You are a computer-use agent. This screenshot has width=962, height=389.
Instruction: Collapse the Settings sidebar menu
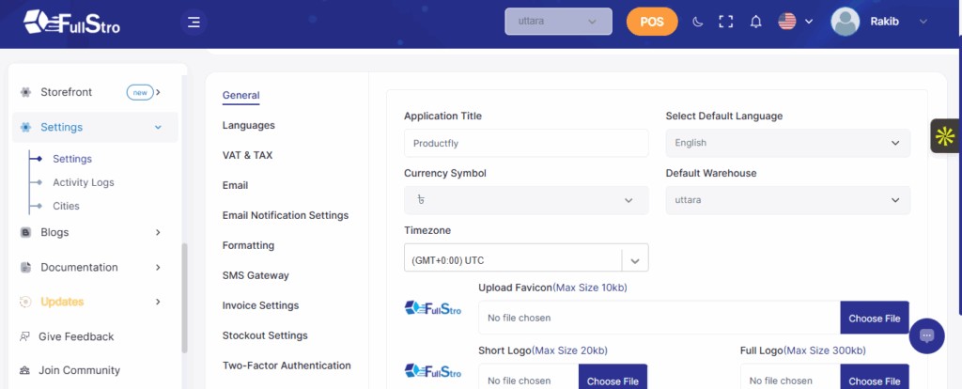click(x=158, y=128)
